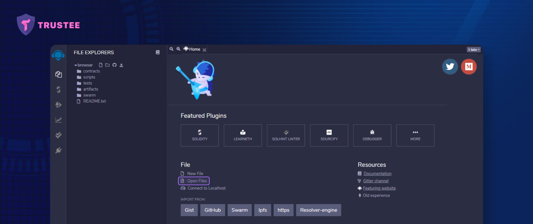
Task: Activate the Debugger plugin
Action: tap(372, 135)
